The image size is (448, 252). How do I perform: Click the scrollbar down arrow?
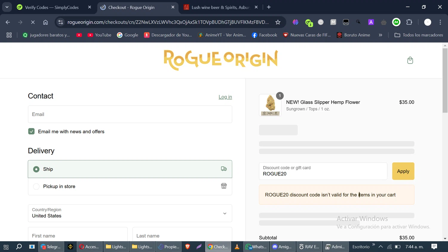(445, 239)
